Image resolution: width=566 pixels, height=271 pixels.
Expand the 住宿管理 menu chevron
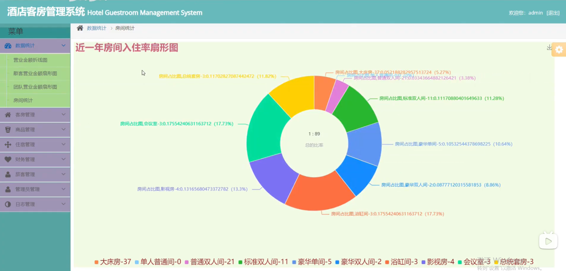(63, 144)
